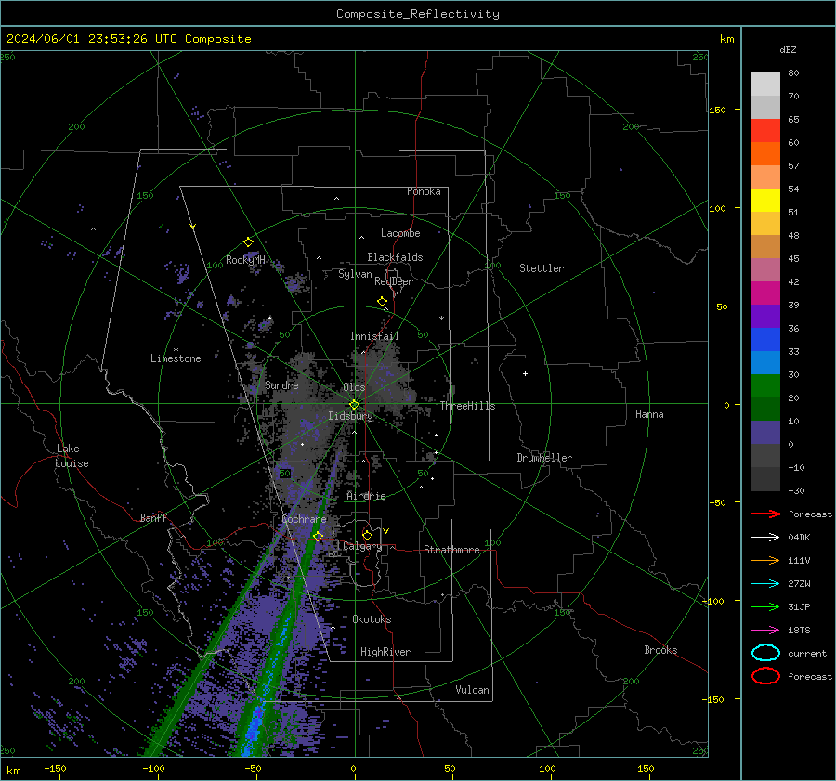Click the ThreeHills town label
The height and width of the screenshot is (781, 836).
click(467, 406)
